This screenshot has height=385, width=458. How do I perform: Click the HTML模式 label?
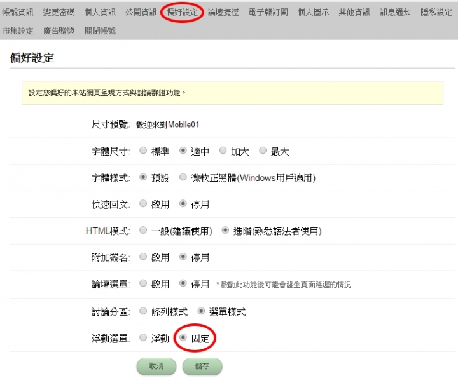tap(108, 231)
